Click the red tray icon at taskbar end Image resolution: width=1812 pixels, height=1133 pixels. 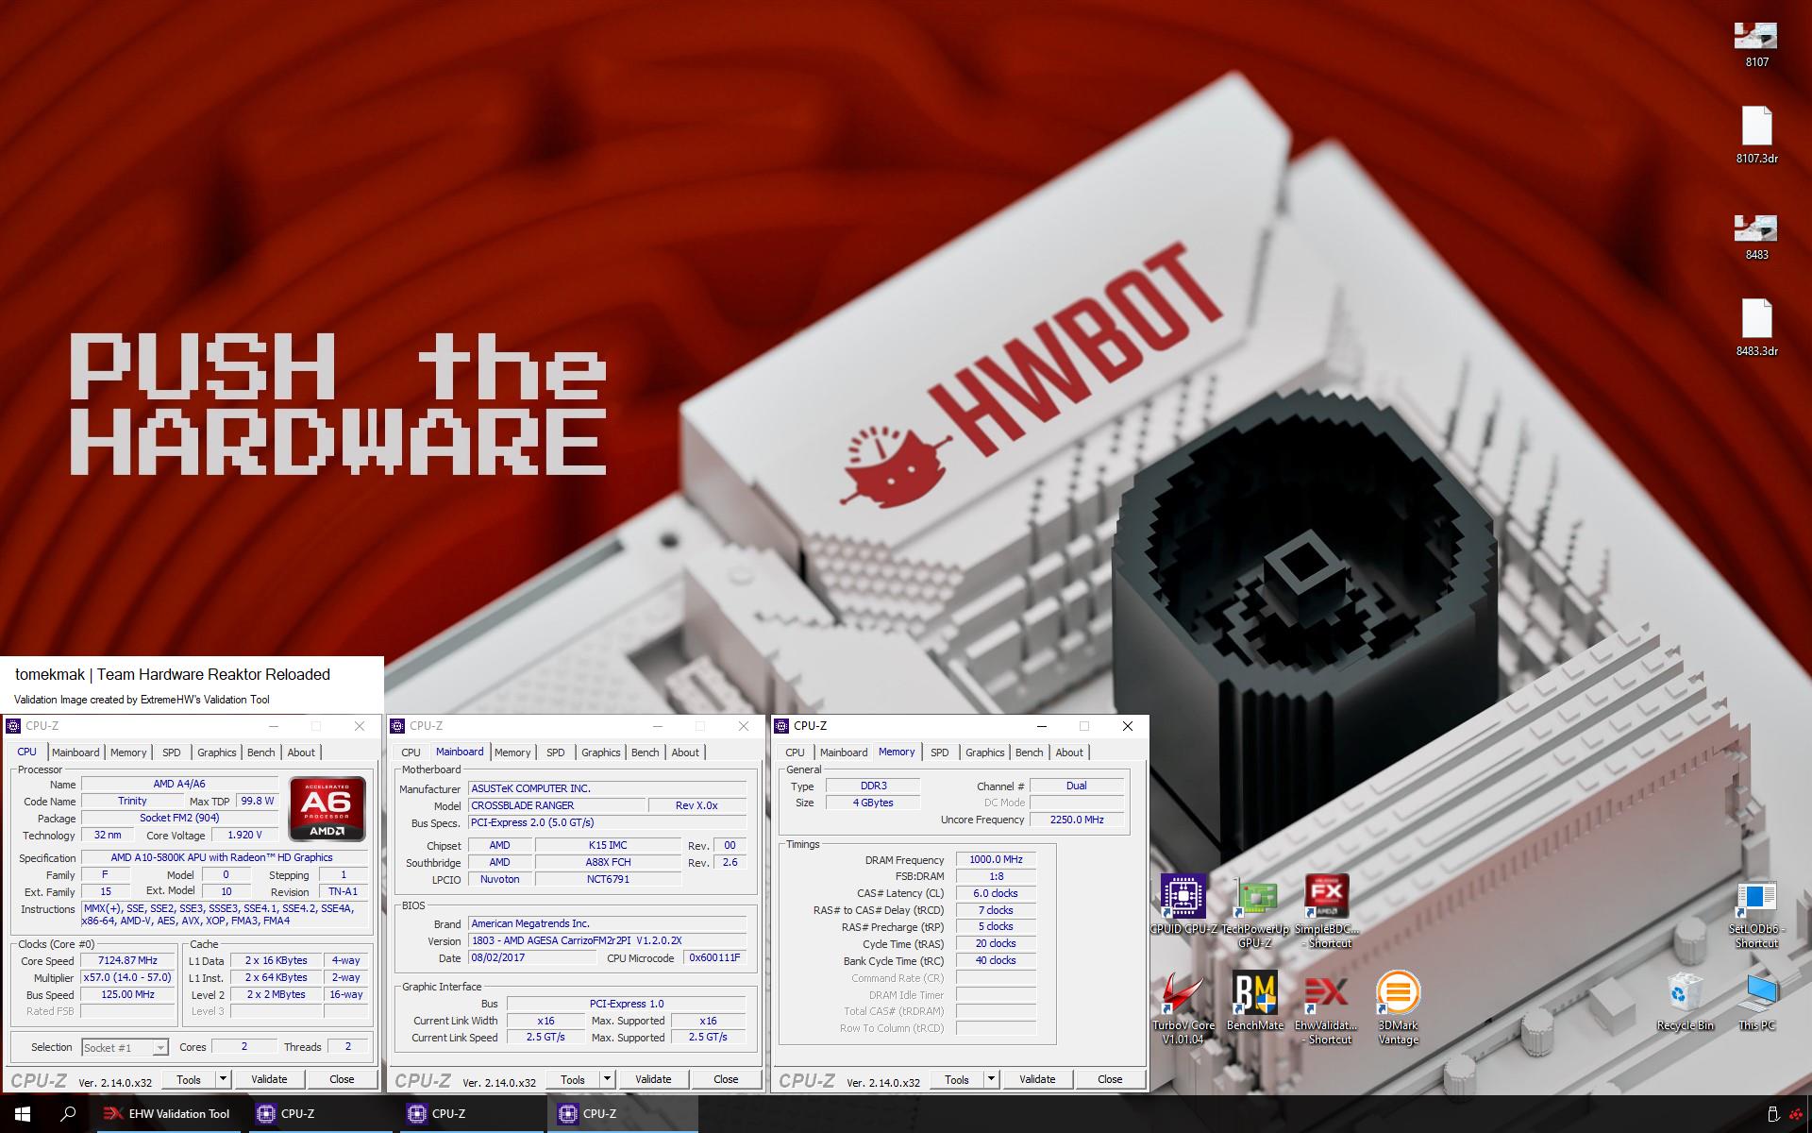[1796, 1114]
